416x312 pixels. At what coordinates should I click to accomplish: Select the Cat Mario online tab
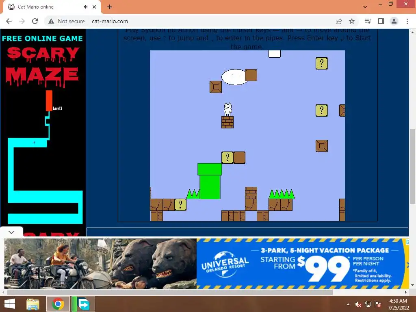click(x=52, y=7)
